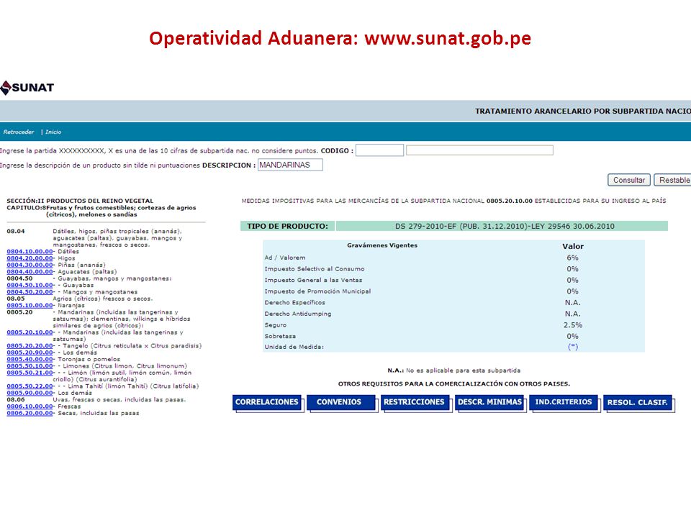The height and width of the screenshot is (518, 691).
Task: Open the CORRELACIONES tab button
Action: pyautogui.click(x=266, y=401)
